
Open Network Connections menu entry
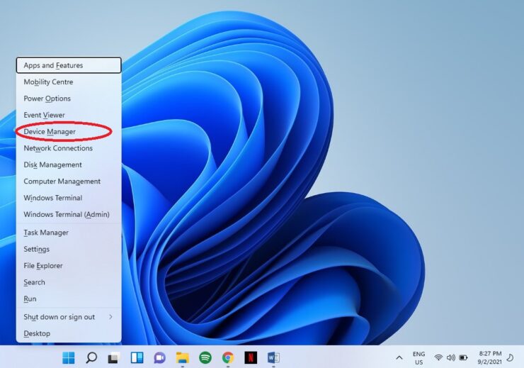[69, 148]
